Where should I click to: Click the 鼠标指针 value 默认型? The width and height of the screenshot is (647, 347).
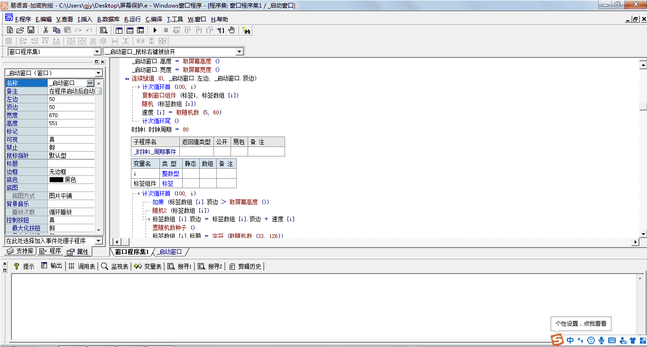pos(71,155)
